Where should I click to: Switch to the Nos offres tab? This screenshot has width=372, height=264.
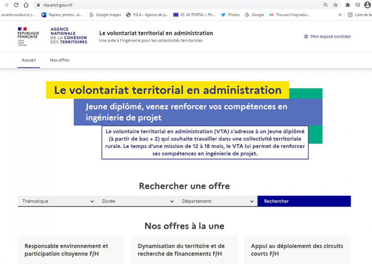click(60, 60)
